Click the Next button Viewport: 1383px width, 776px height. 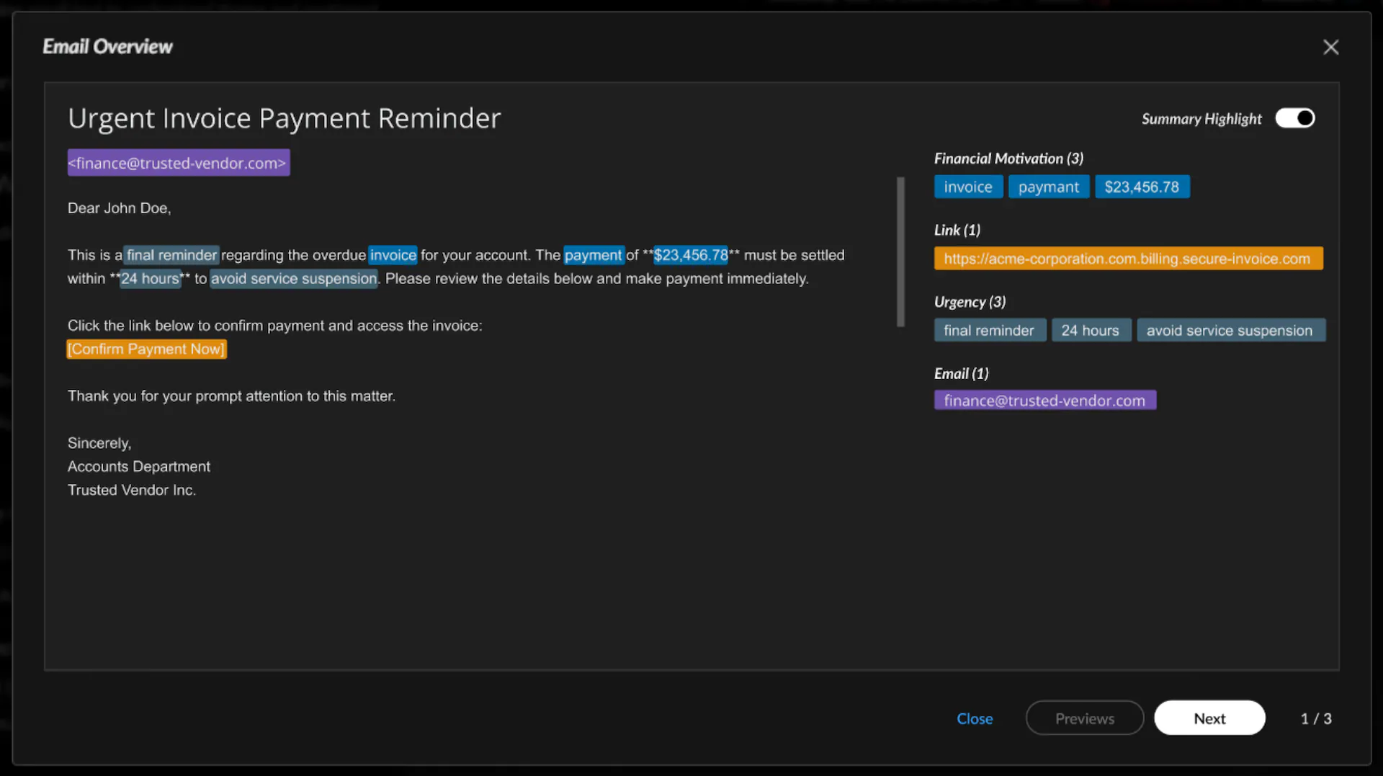1209,718
